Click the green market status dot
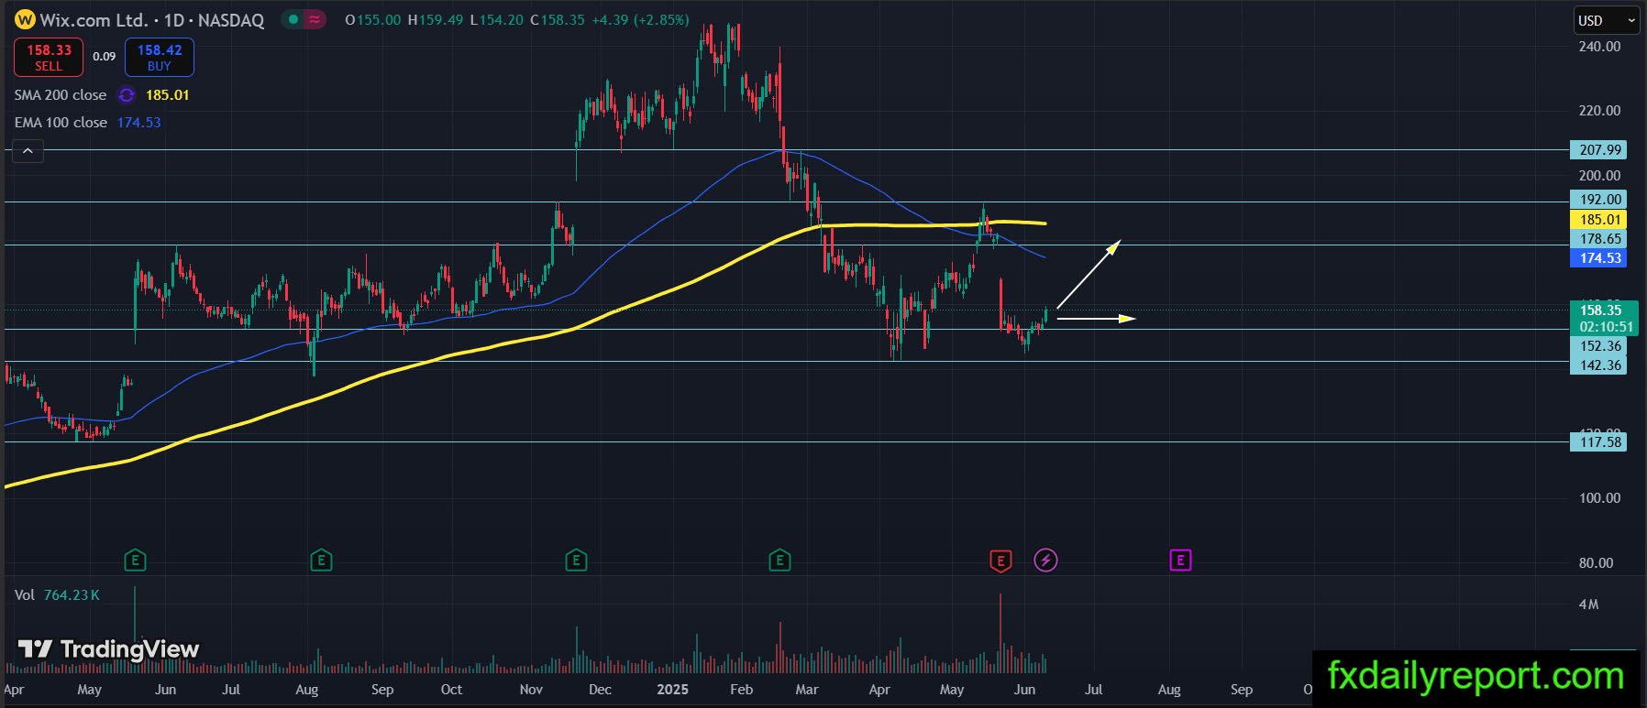Viewport: 1647px width, 708px height. (293, 19)
